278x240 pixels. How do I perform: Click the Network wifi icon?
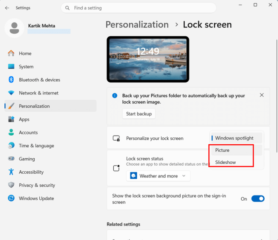[11, 93]
